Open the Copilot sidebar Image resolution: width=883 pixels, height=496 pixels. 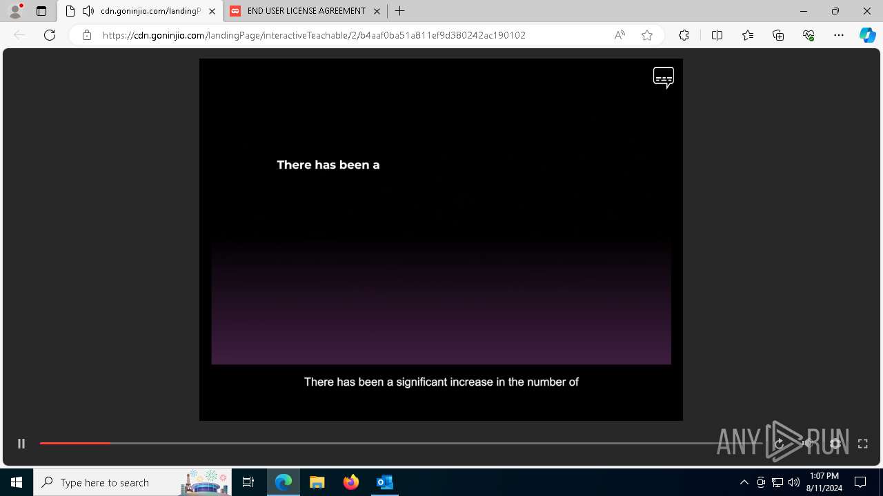[x=868, y=35]
